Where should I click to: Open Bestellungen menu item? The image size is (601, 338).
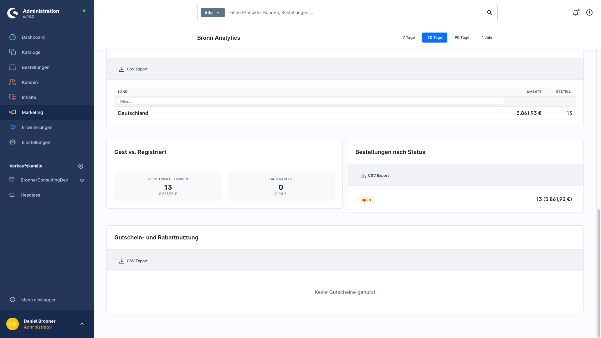(35, 67)
